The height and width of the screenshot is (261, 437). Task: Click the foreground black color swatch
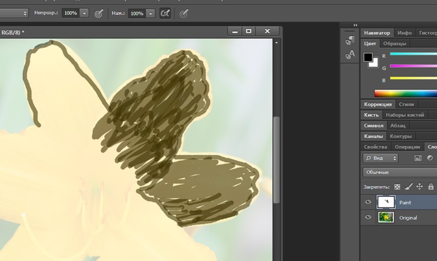(x=368, y=57)
